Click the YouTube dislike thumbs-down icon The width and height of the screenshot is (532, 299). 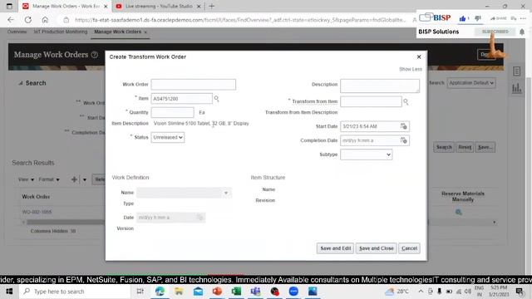tap(478, 18)
